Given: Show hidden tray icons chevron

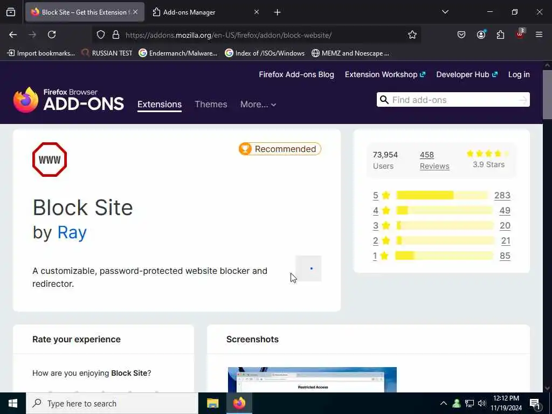Looking at the screenshot, I should (x=444, y=403).
